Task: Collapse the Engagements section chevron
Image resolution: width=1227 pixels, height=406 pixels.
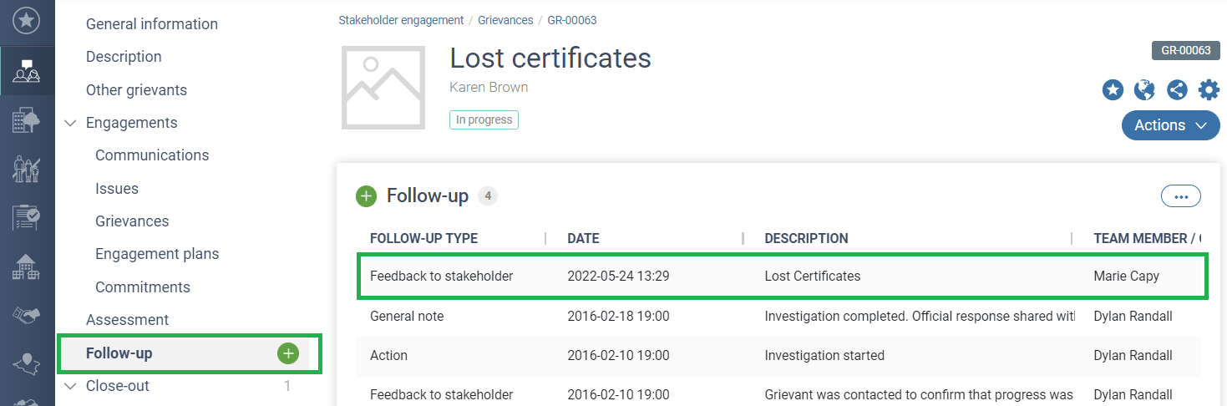Action: pyautogui.click(x=70, y=123)
